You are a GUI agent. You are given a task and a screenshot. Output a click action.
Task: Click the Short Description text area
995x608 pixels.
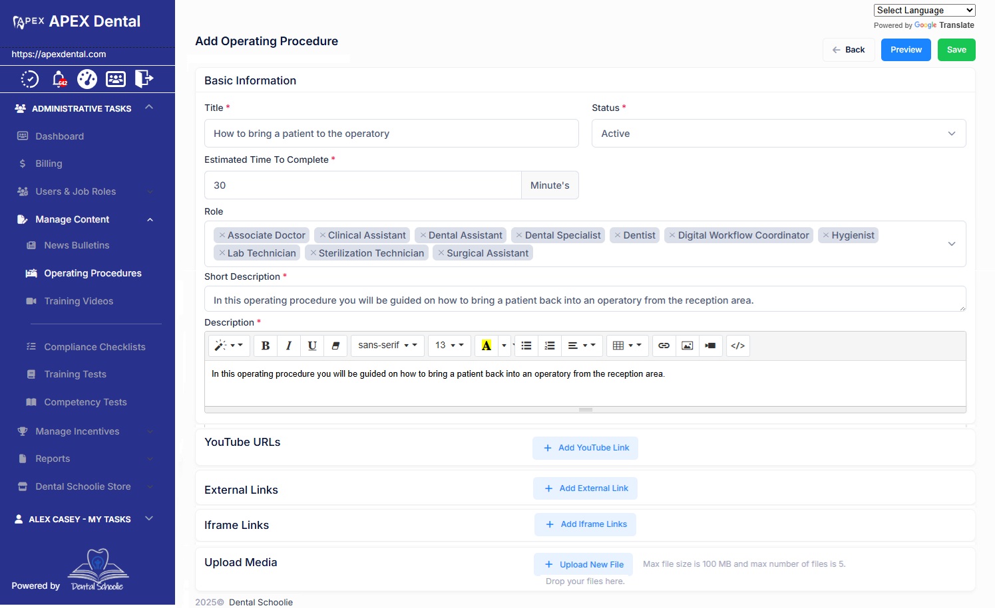click(x=585, y=299)
